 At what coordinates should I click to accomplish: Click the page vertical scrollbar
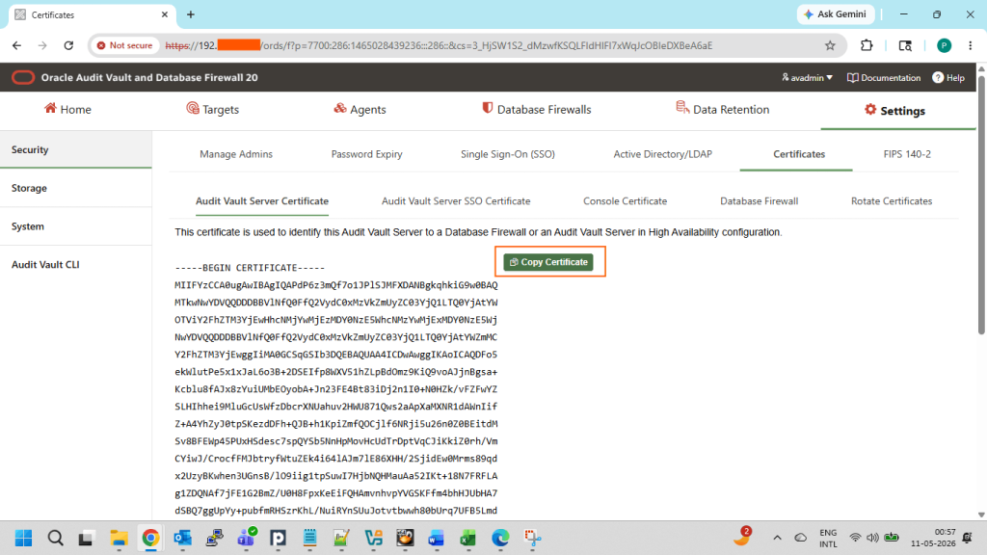[x=981, y=203]
